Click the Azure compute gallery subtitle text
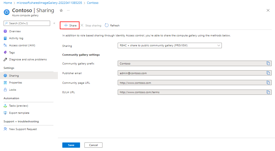The width and height of the screenshot is (275, 151). 25,15
